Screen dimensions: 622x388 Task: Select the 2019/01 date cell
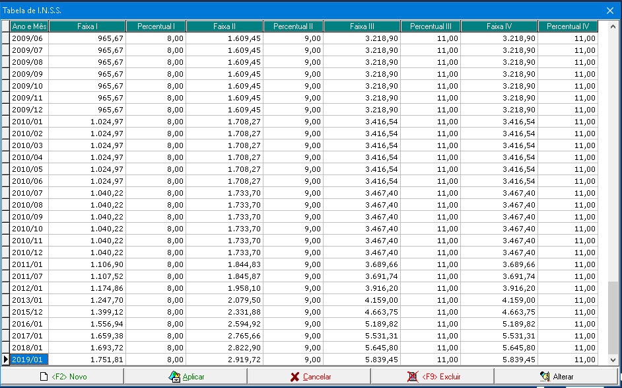point(29,360)
